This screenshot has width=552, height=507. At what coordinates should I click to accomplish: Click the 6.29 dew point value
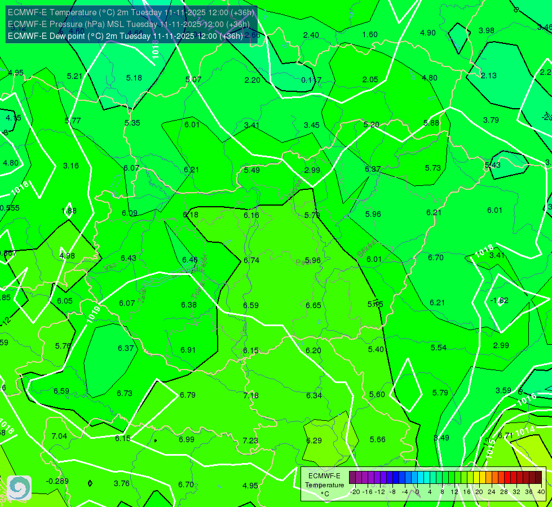[314, 441]
